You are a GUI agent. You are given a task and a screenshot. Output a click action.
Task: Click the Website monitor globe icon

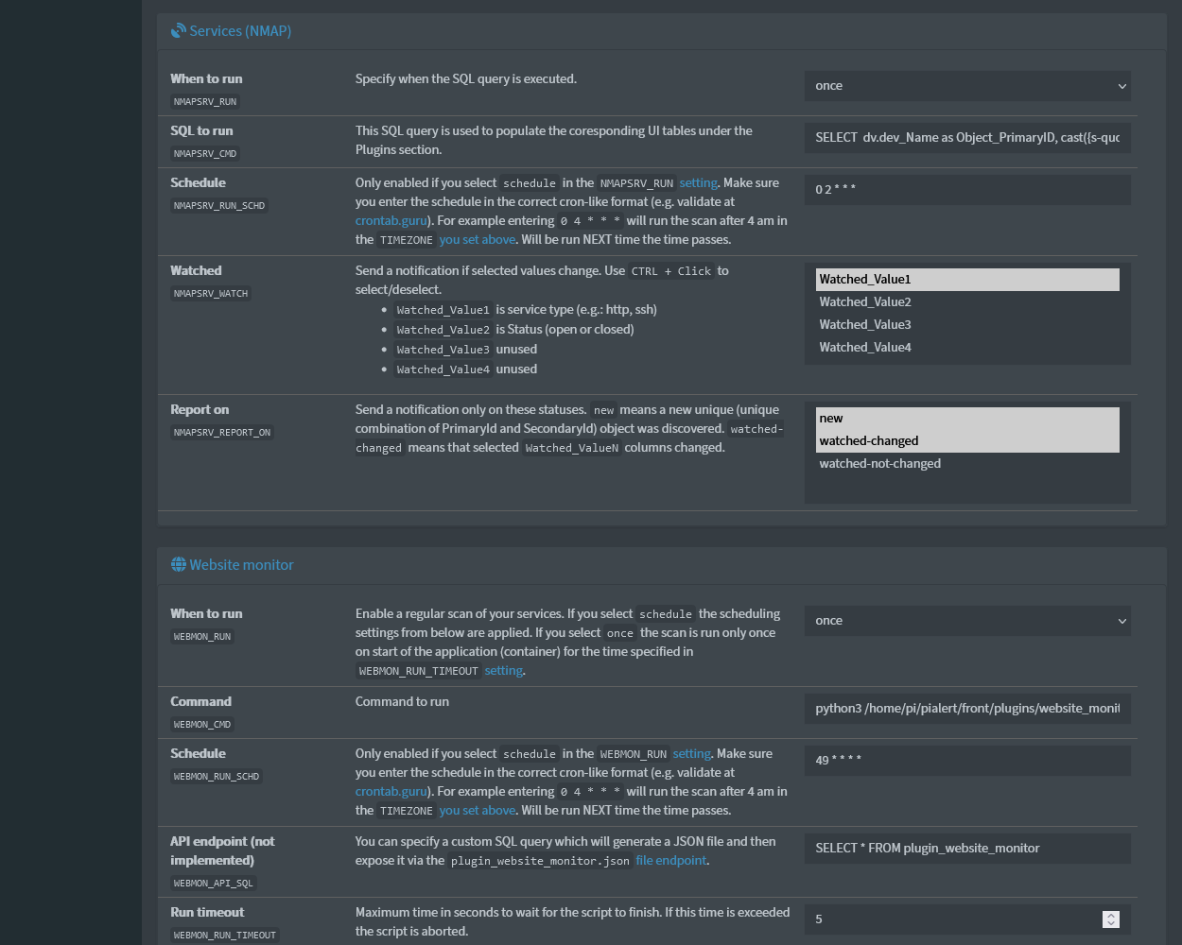point(178,565)
